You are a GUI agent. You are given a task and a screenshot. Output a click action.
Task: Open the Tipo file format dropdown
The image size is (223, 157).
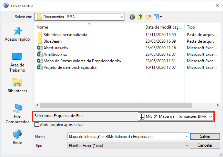click(x=129, y=146)
